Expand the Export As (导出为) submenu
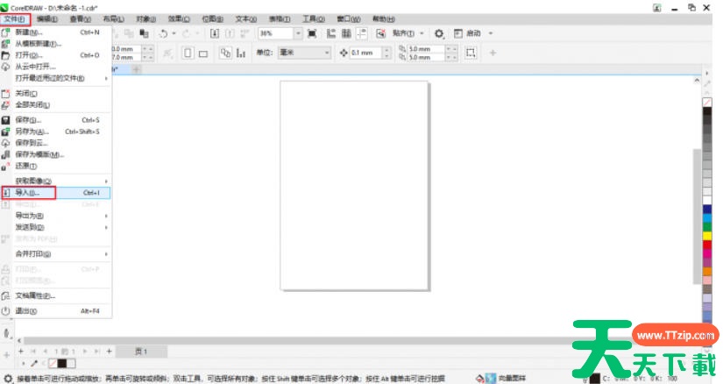The height and width of the screenshot is (384, 723). pos(30,215)
